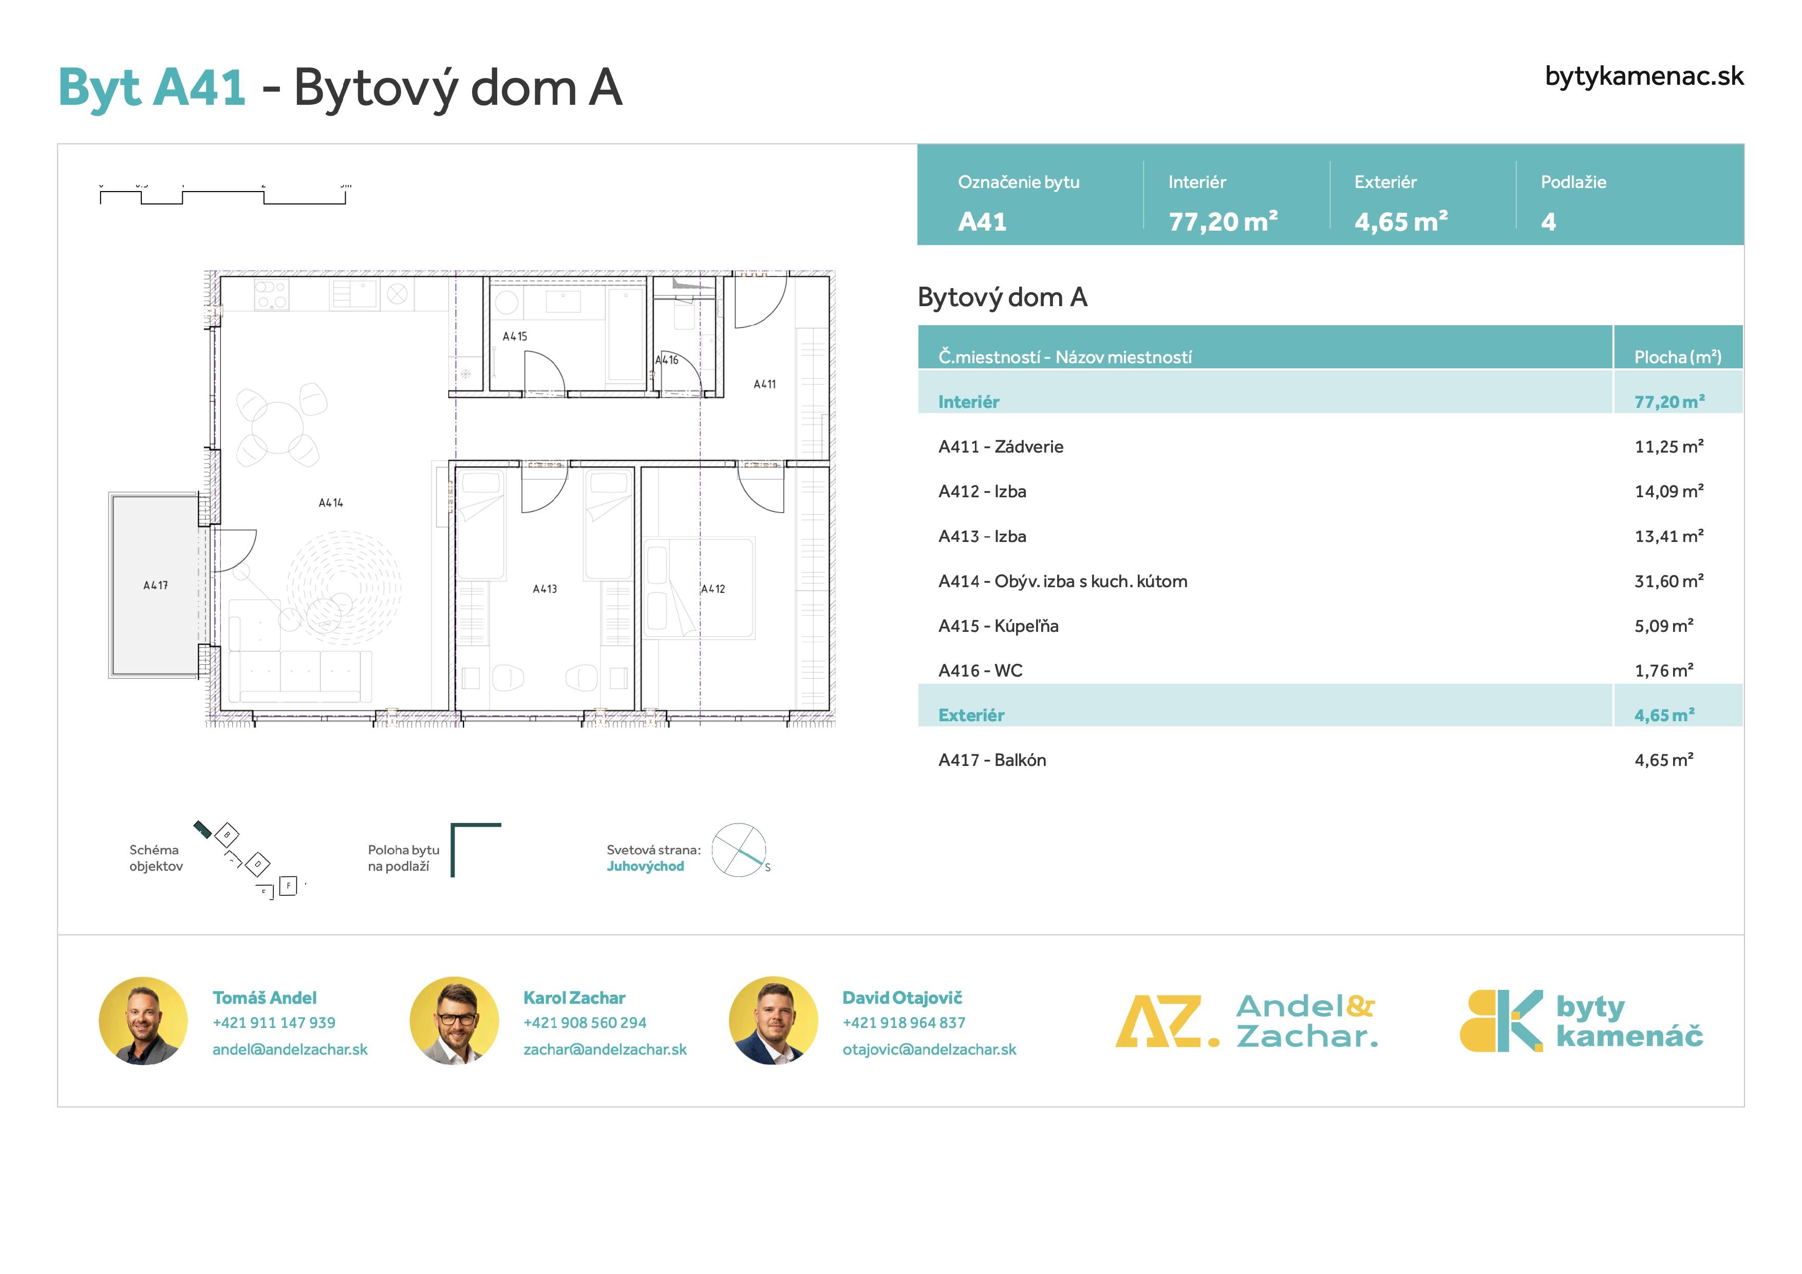Select the Označenie bytu A41 header cell

click(1020, 200)
